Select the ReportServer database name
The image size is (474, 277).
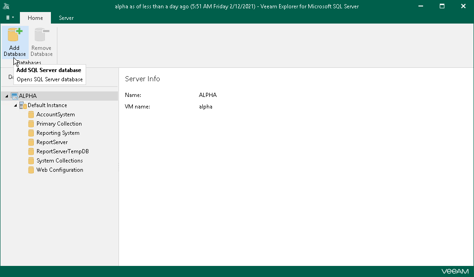tap(52, 142)
